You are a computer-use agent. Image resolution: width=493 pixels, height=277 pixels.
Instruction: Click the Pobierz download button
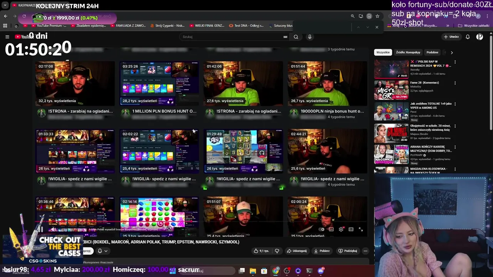(x=322, y=251)
